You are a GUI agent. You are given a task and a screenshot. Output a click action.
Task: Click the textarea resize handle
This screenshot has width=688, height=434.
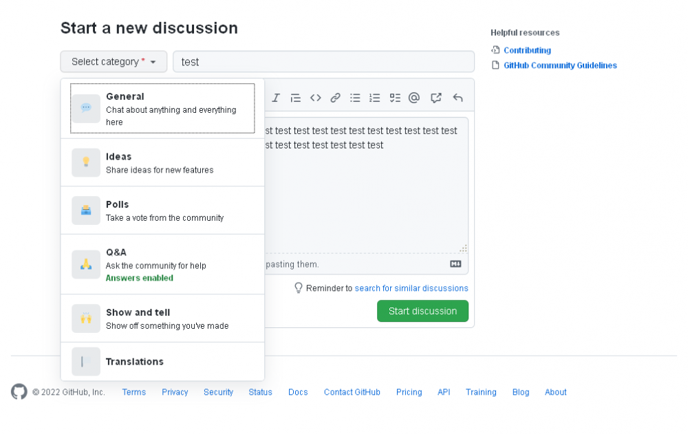click(463, 249)
